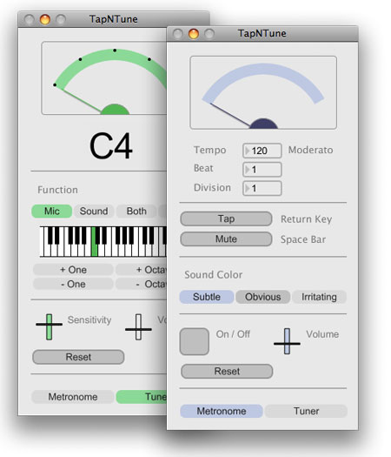Click the C4 note display
The image size is (391, 457).
pos(111,145)
